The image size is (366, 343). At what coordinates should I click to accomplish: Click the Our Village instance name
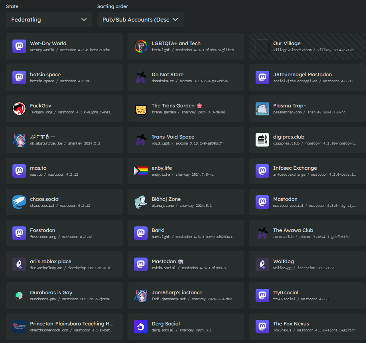[x=287, y=44]
